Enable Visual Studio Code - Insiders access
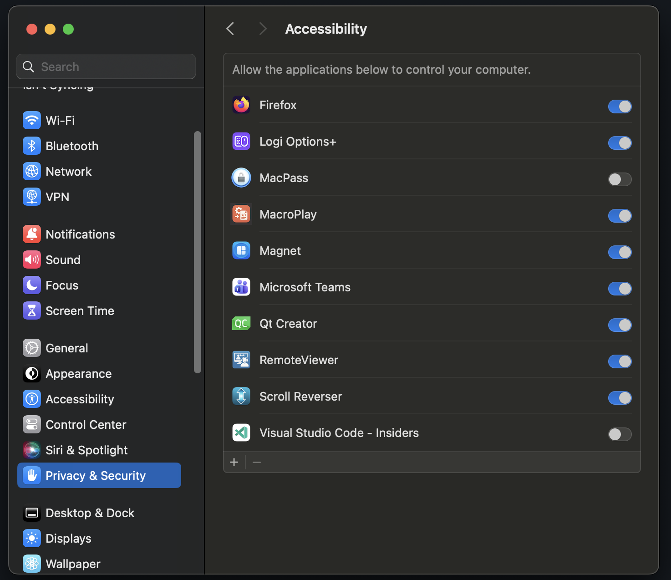The height and width of the screenshot is (580, 671). (x=620, y=434)
